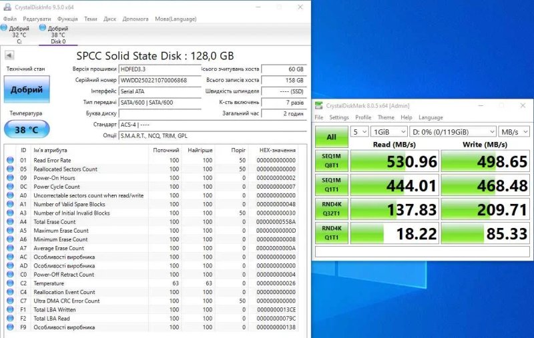Click status icon of Reallocated Sectors Count row

(10, 169)
